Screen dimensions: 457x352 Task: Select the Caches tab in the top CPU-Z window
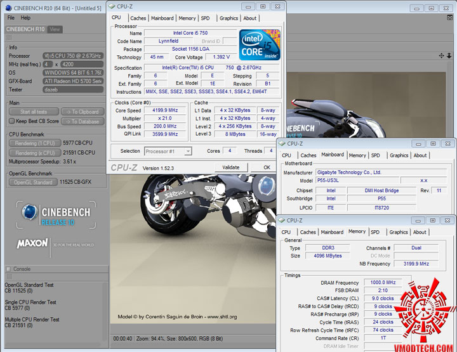[x=138, y=18]
